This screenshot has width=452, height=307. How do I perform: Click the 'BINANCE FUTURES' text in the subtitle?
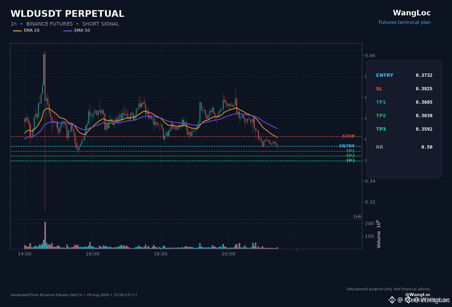(x=49, y=24)
